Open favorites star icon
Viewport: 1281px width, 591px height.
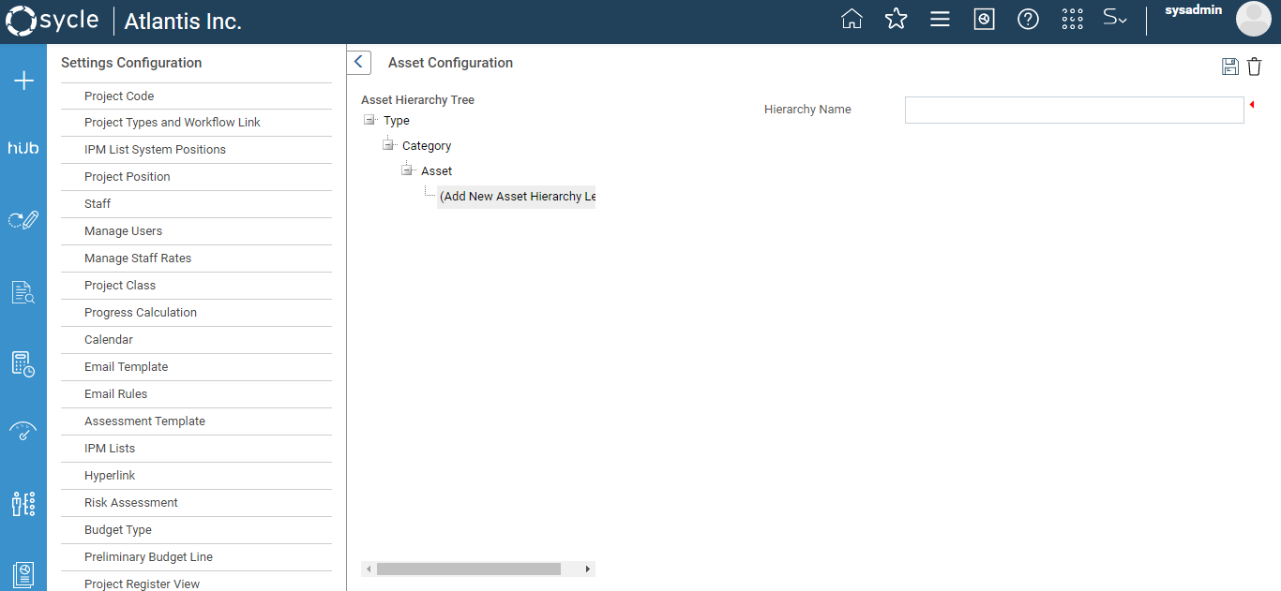[897, 19]
